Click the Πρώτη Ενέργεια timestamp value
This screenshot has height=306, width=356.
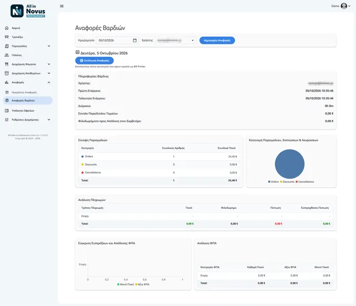[319, 91]
